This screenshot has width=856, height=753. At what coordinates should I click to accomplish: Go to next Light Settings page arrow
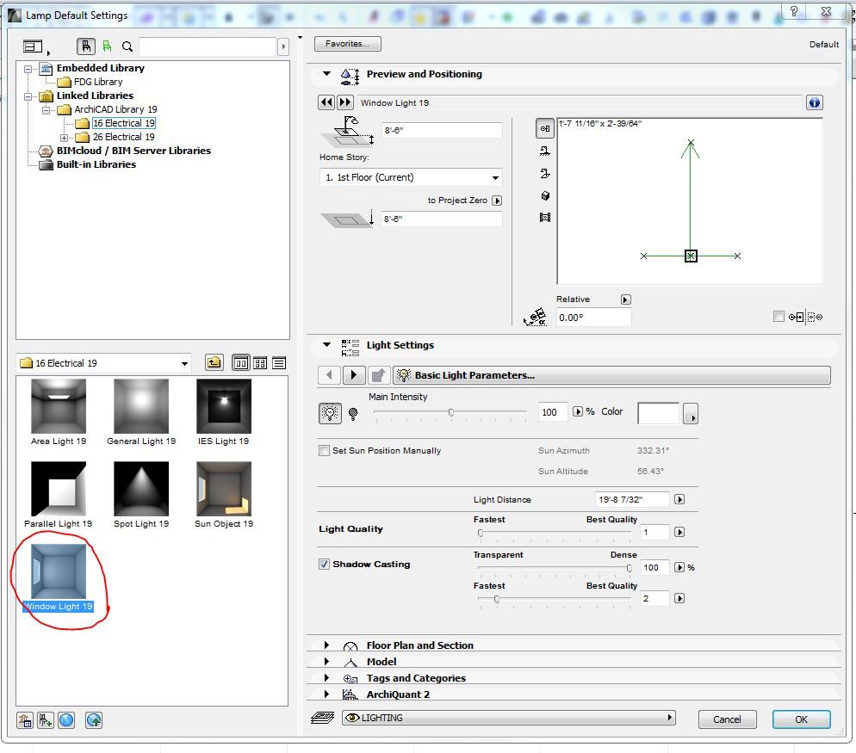point(354,375)
